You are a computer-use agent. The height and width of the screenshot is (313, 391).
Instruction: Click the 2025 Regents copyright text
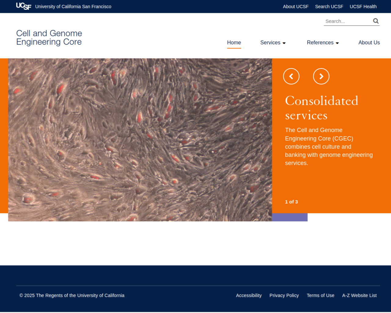pyautogui.click(x=72, y=295)
